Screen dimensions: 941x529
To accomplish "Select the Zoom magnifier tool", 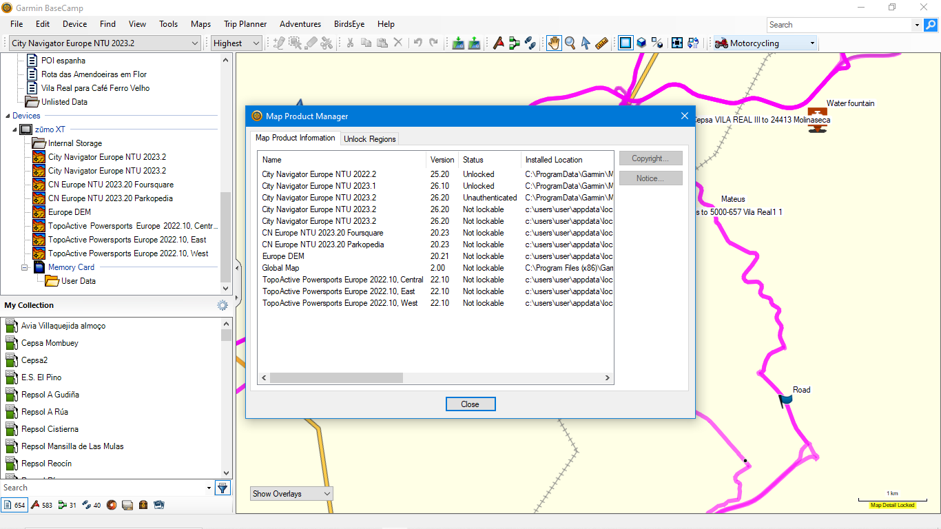I will click(570, 43).
